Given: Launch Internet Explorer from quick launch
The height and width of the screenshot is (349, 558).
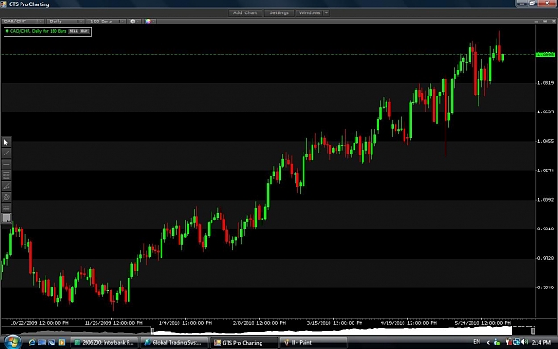Looking at the screenshot, I should pos(31,342).
